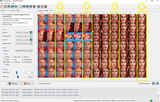
Task: Open project with the folder toolbar icon
Action: pyautogui.click(x=5, y=7)
